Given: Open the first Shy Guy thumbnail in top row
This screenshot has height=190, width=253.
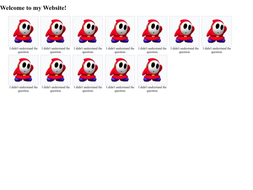Looking at the screenshot, I should (23, 31).
